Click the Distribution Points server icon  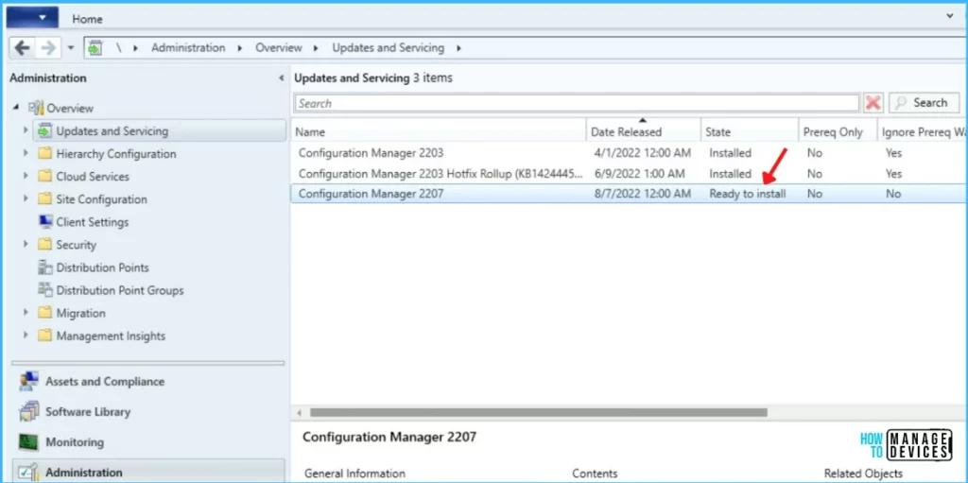(45, 267)
